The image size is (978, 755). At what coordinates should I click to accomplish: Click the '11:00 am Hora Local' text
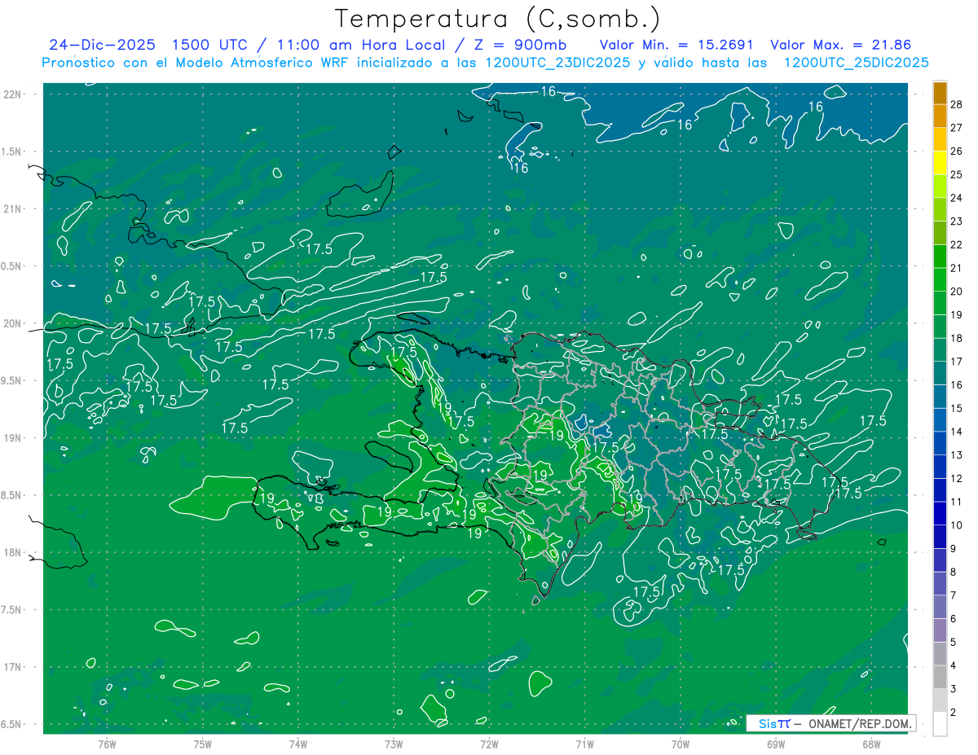coord(355,45)
